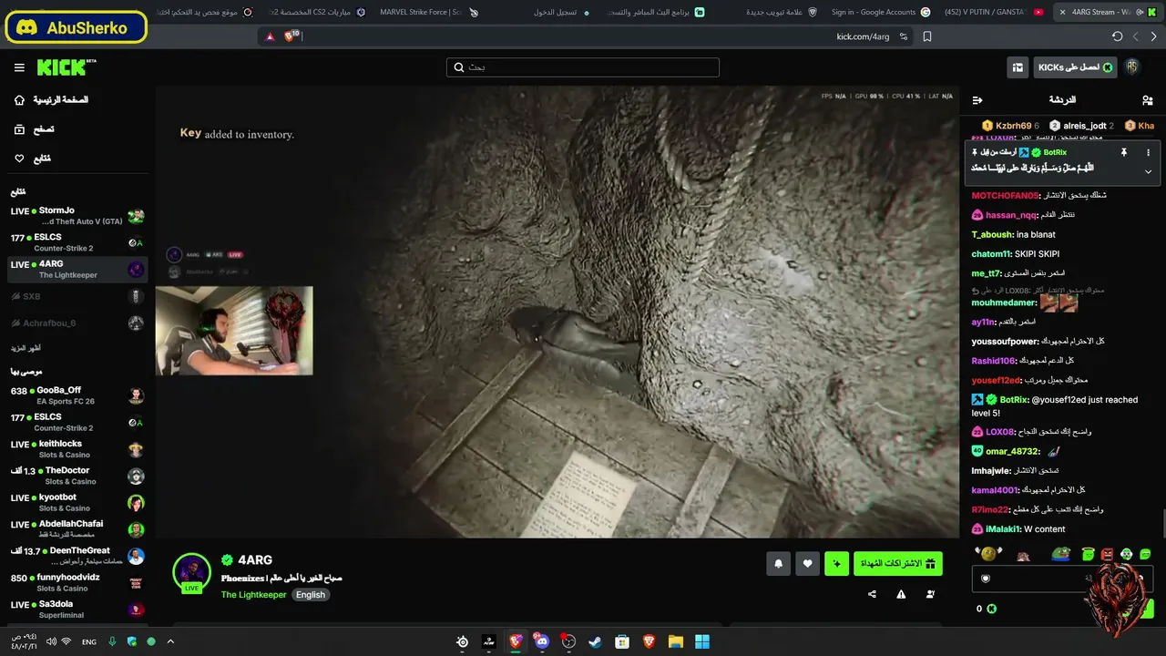Open the moderators/user icon under stream
The height and width of the screenshot is (656, 1166).
(930, 594)
